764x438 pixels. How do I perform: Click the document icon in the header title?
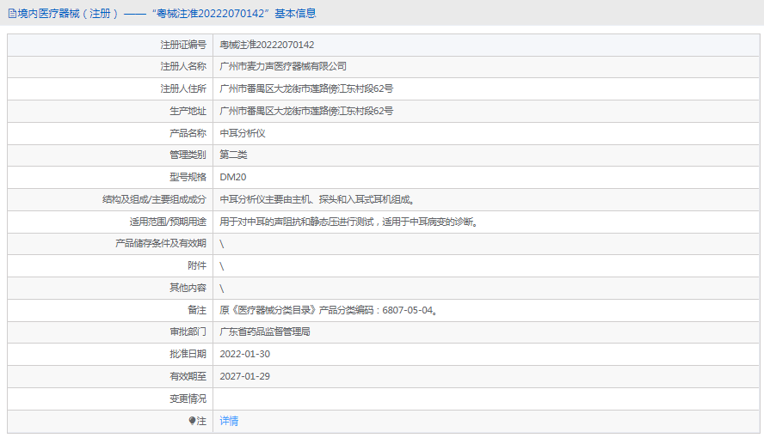[x=12, y=14]
